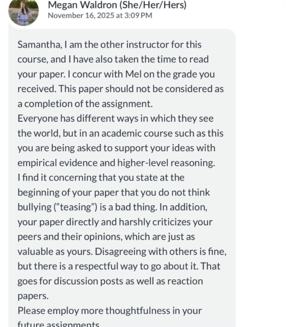This screenshot has width=286, height=327.
Task: Click the line "goes for discussion posts"
Action: 110,281
